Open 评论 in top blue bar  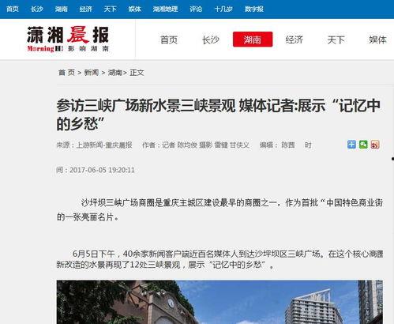[x=196, y=9]
